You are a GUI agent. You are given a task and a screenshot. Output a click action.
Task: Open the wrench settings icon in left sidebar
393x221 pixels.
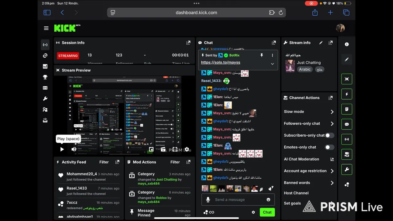point(45,99)
